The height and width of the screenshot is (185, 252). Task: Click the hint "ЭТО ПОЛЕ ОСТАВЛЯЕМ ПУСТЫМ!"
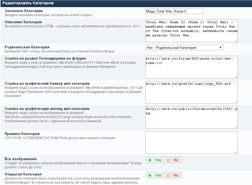tap(31, 138)
